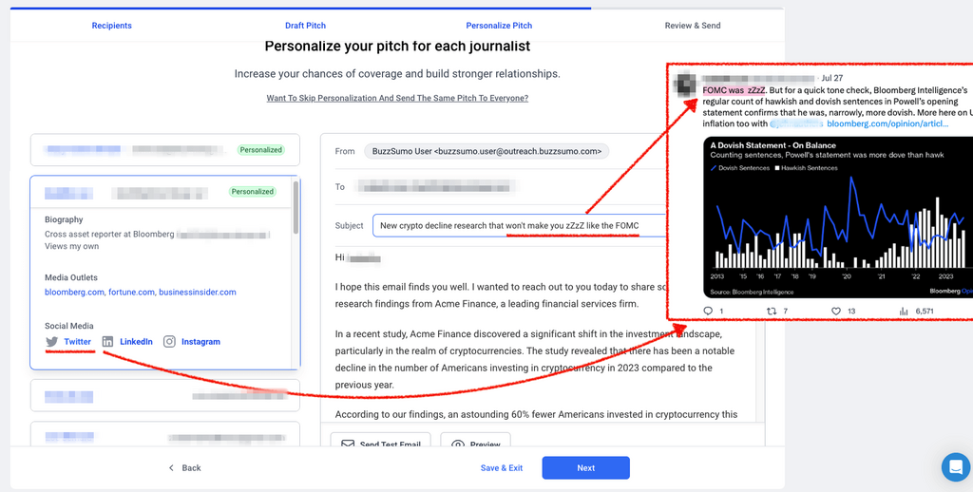Screen dimensions: 973x492
Task: Open the chat support bubble icon
Action: 954,466
